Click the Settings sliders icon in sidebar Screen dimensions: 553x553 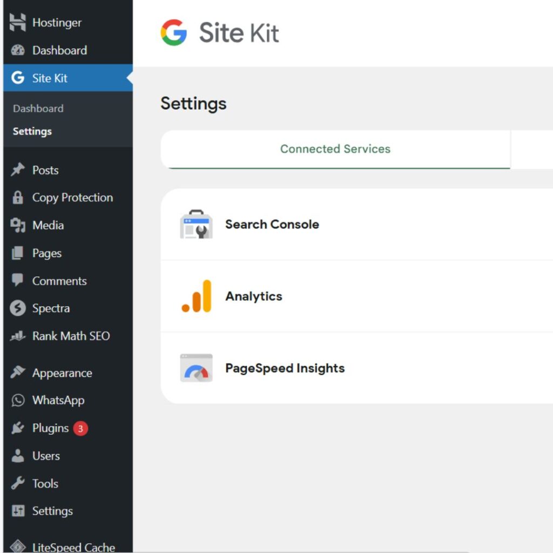pyautogui.click(x=18, y=511)
